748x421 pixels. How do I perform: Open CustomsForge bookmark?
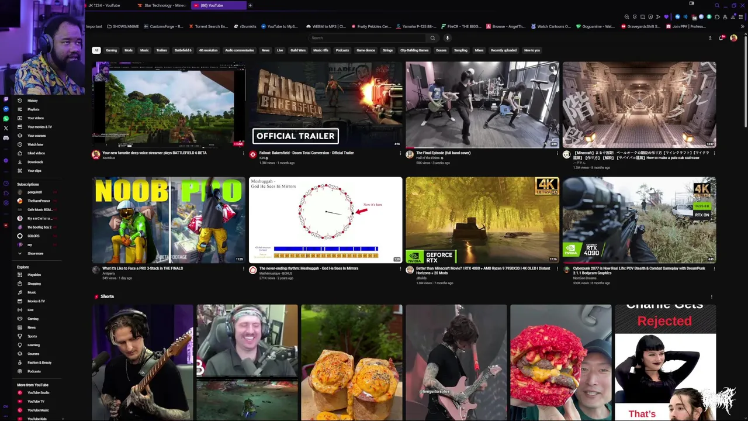point(163,26)
